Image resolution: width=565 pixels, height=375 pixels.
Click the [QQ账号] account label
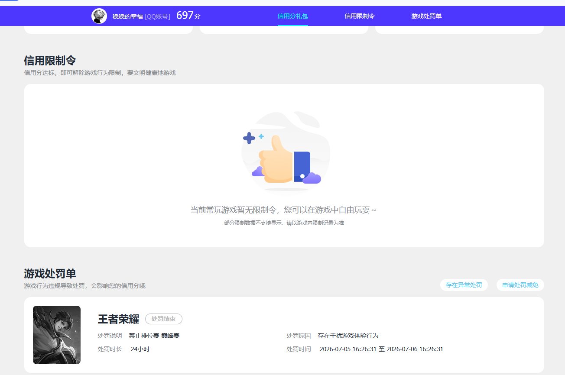coord(158,16)
